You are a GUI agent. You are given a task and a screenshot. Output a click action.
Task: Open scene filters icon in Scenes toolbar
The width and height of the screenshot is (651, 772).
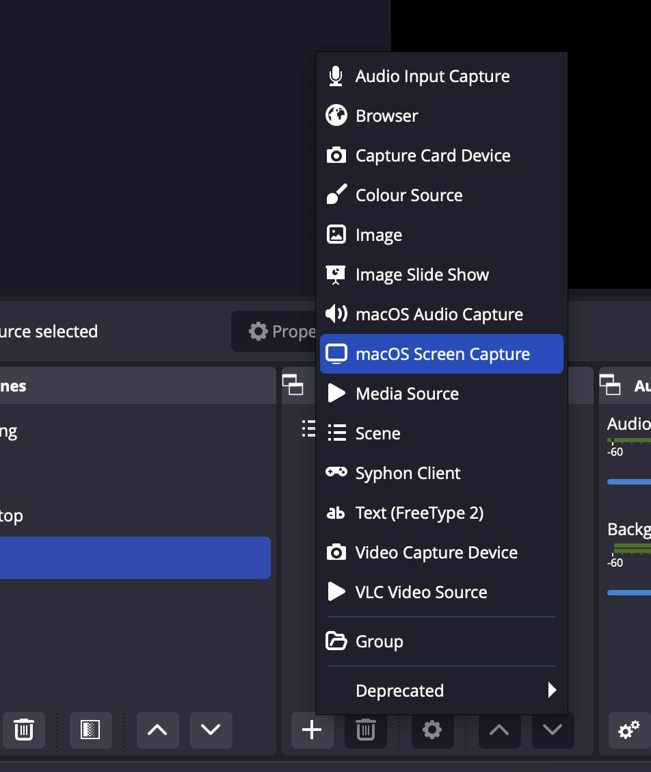click(90, 730)
